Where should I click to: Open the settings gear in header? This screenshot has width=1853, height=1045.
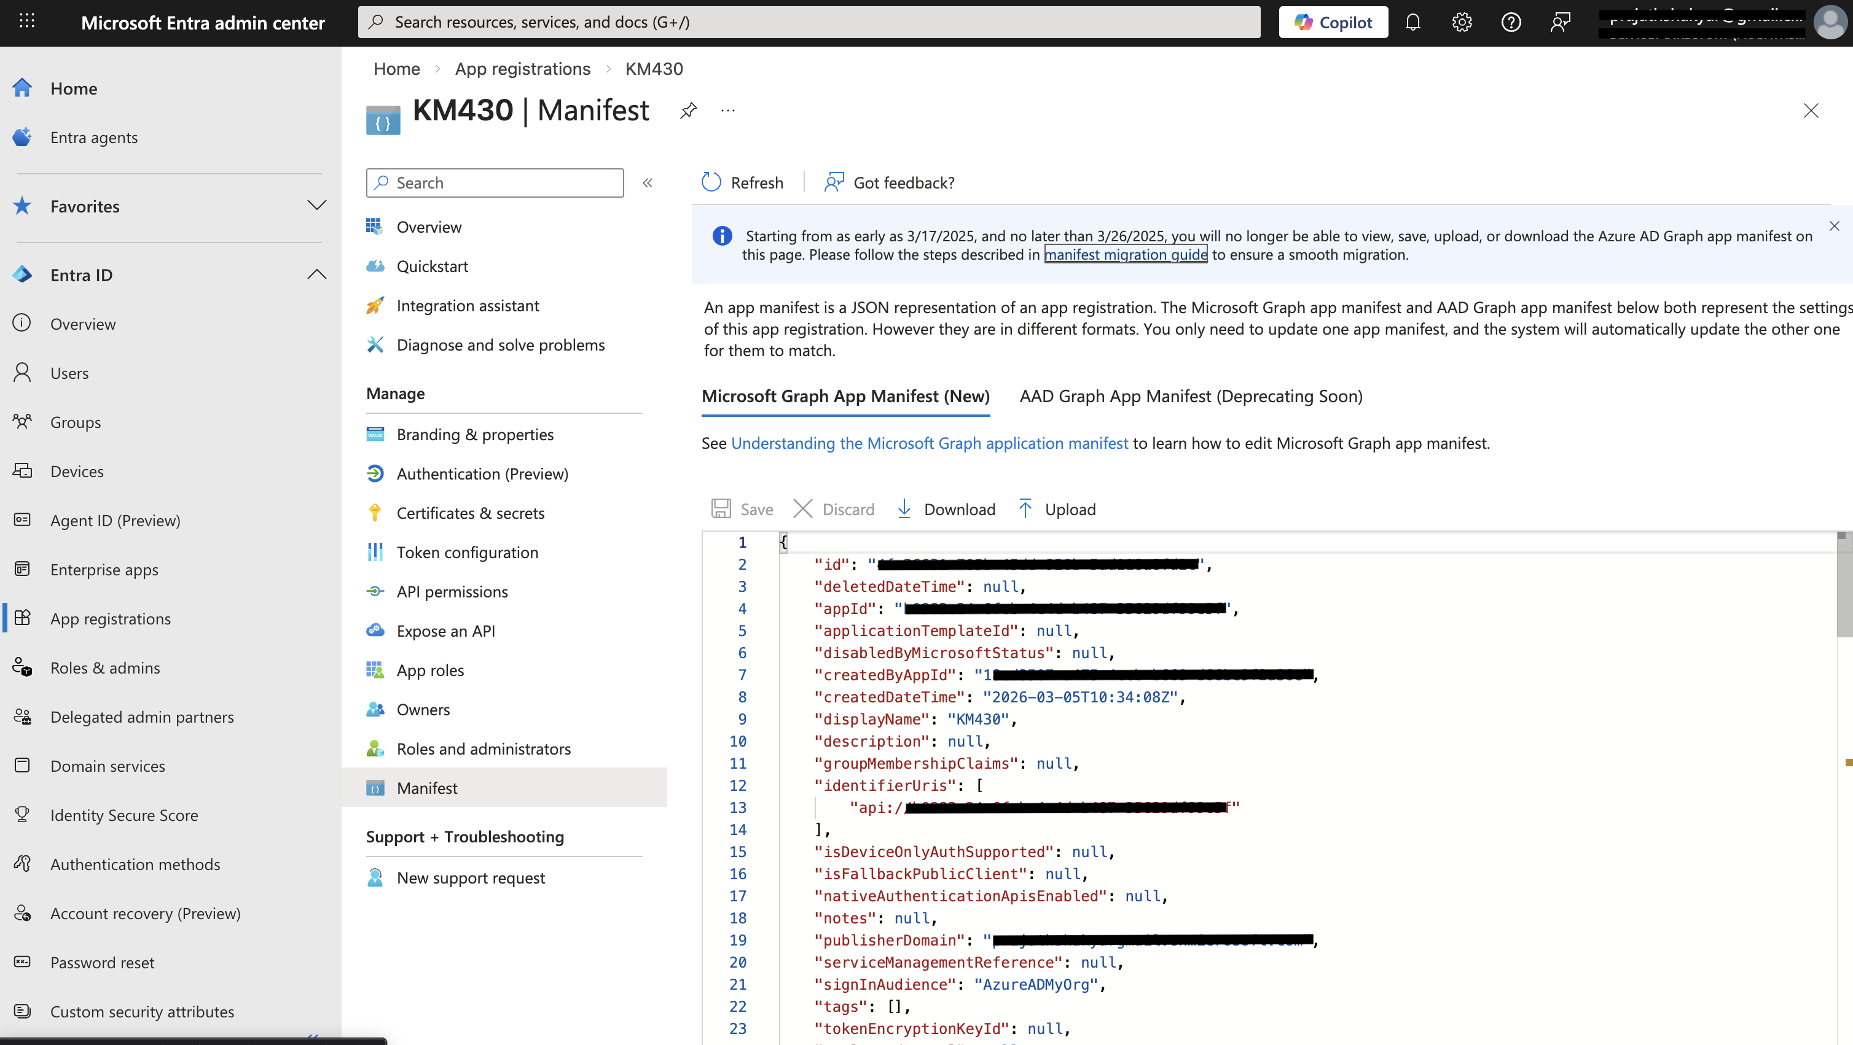coord(1462,22)
